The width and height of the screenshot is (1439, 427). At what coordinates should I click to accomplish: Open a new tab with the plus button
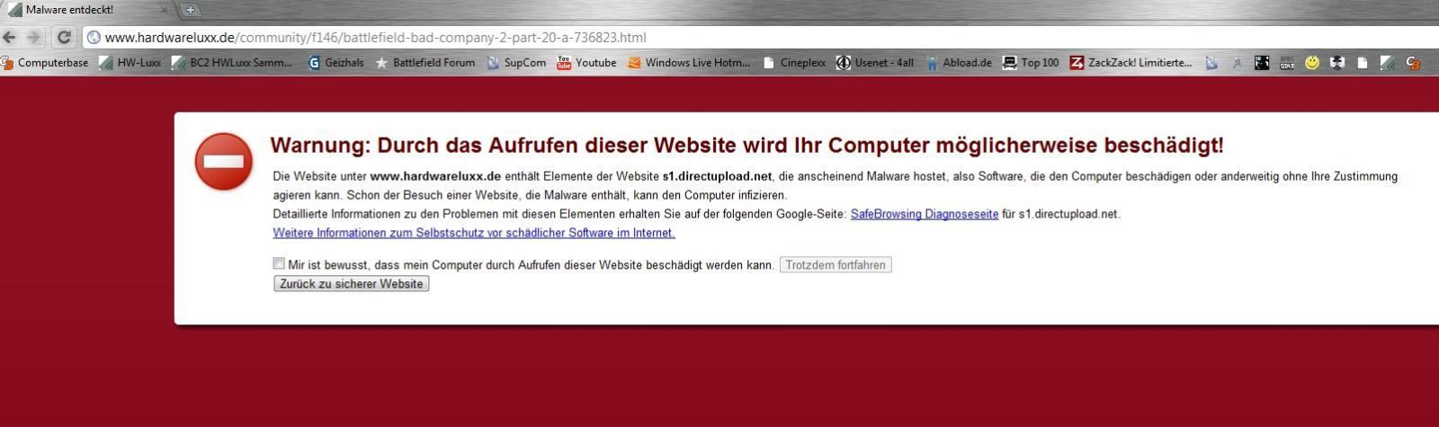tap(190, 10)
